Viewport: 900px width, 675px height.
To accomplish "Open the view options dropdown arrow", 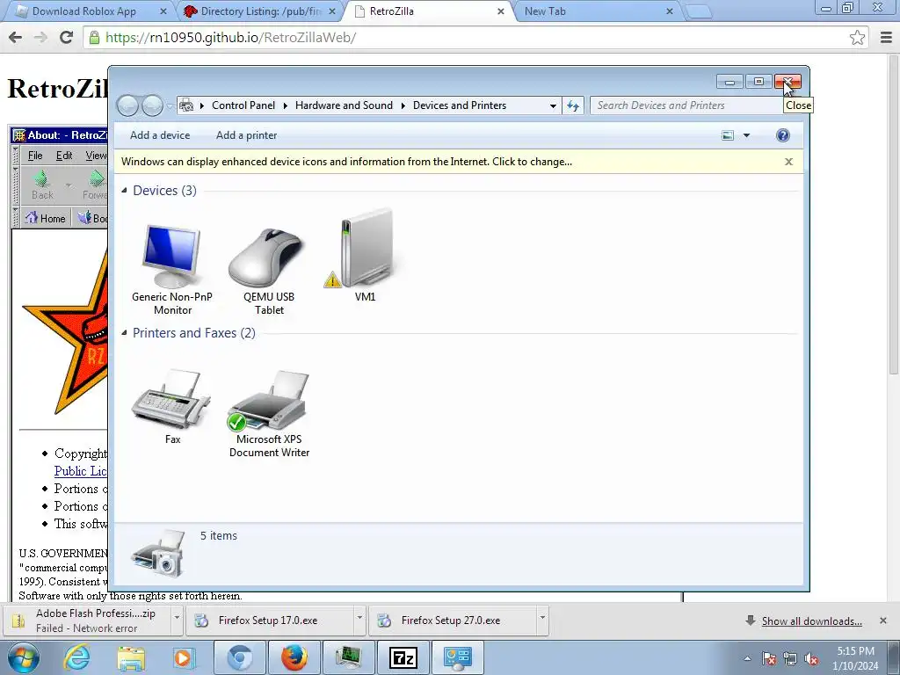I will coord(747,135).
